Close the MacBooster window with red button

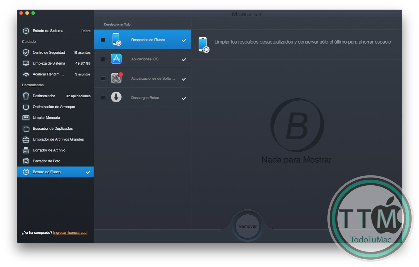point(21,13)
